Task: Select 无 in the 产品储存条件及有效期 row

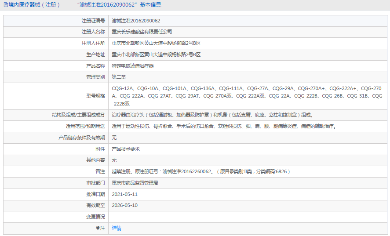Action: click(114, 138)
